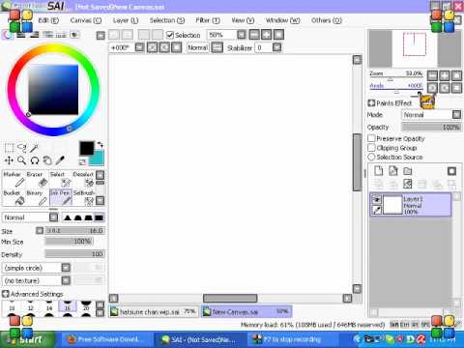The height and width of the screenshot is (348, 464).
Task: Create a new linework layer
Action: click(393, 171)
